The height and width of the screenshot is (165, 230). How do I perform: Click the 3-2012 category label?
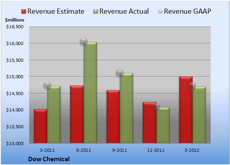click(x=192, y=150)
